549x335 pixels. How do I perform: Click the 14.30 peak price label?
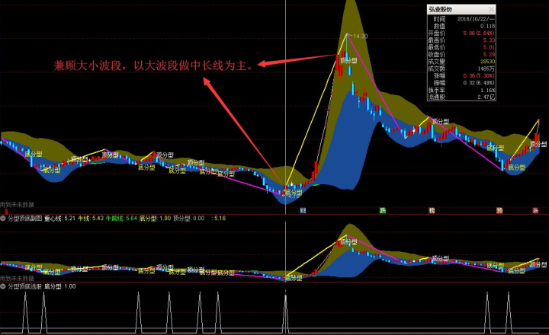[x=360, y=36]
